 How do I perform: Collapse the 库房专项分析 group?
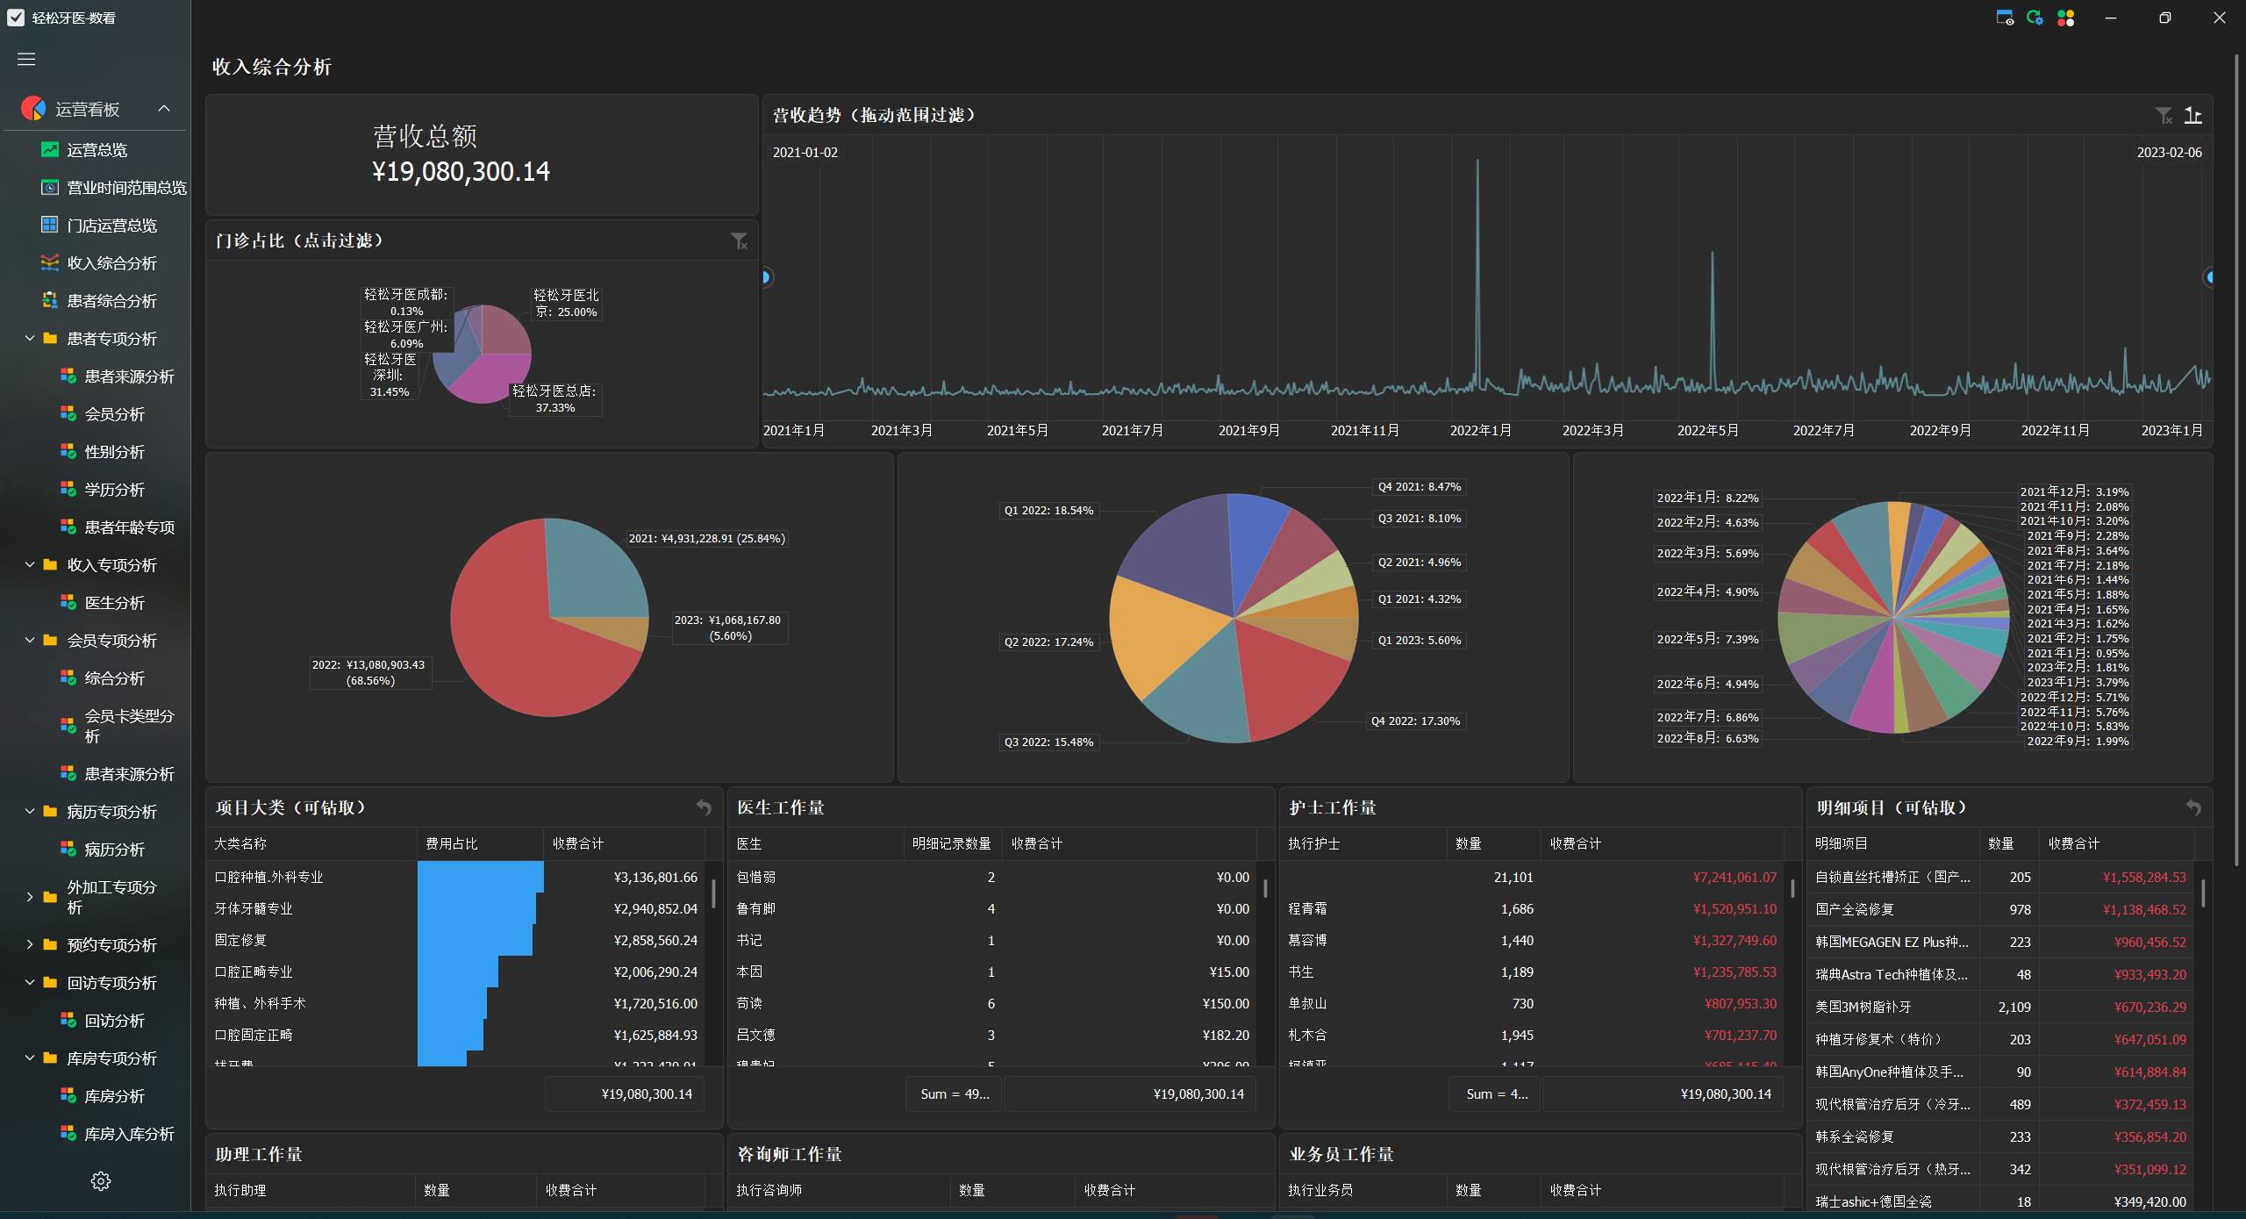30,1058
